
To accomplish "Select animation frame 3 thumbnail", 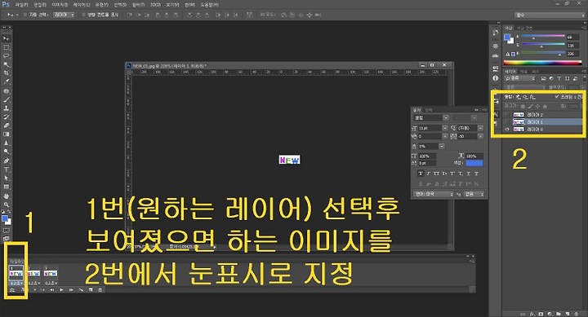I will (x=51, y=274).
